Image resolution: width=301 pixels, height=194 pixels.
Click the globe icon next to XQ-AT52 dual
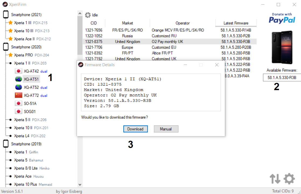pyautogui.click(x=19, y=87)
